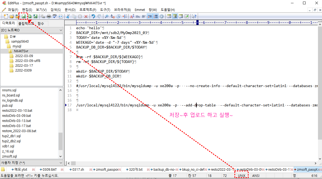Click the Go to Line icon
Image resolution: width=322 pixels, height=179 pixels.
point(125,16)
